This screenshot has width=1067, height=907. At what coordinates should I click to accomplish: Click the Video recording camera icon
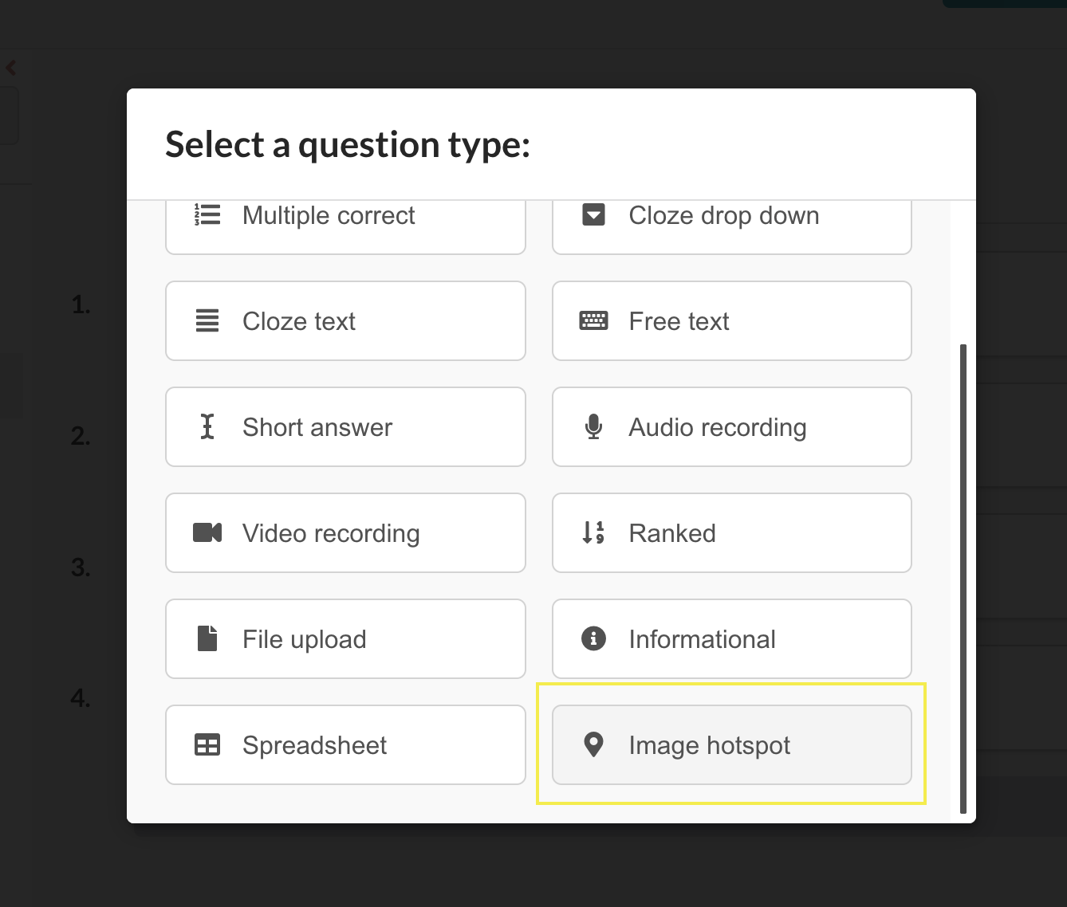(x=207, y=532)
